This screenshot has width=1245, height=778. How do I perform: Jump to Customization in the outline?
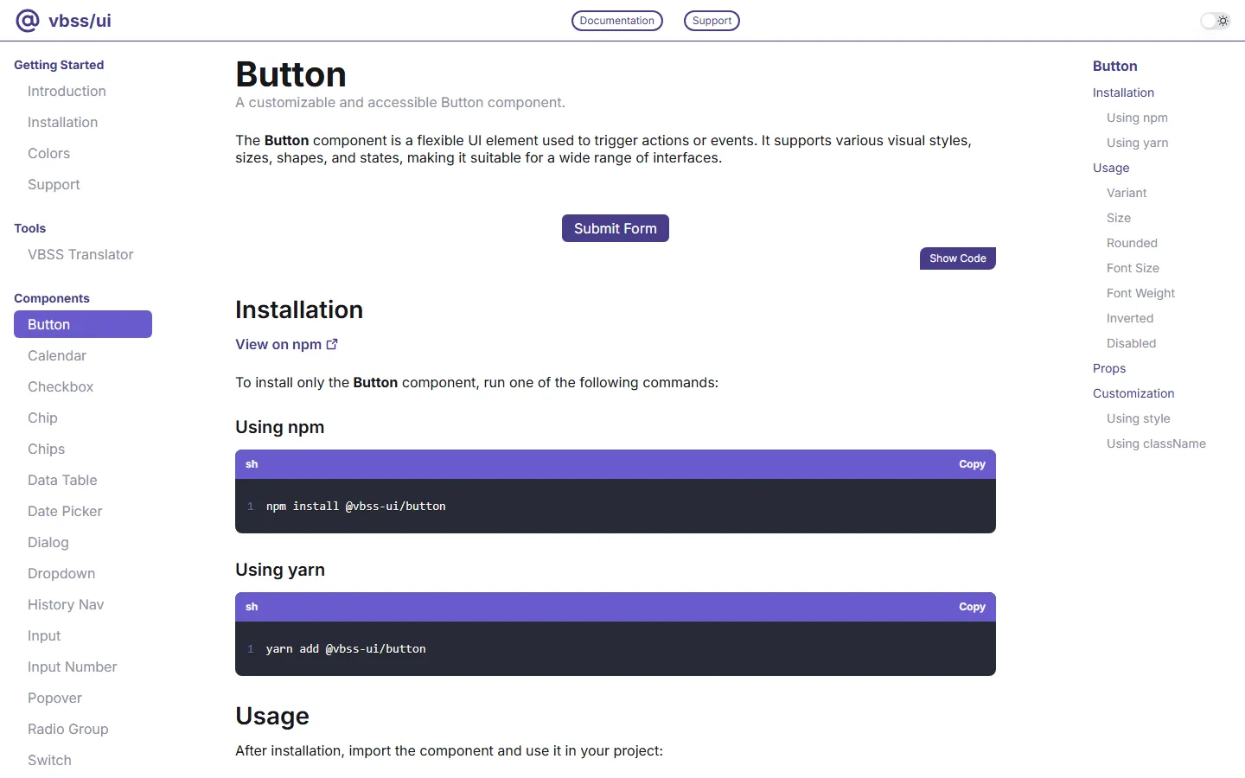tap(1133, 393)
